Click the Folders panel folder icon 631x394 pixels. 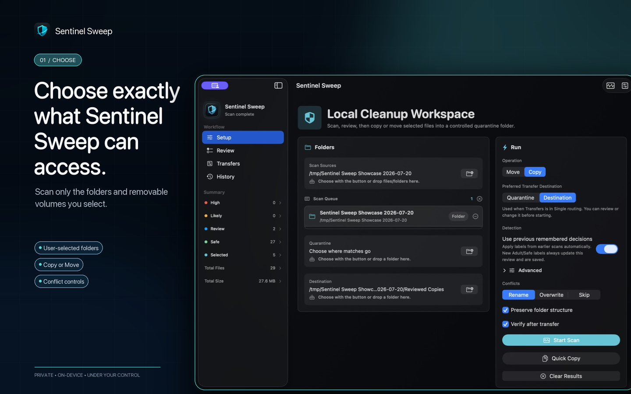(308, 148)
